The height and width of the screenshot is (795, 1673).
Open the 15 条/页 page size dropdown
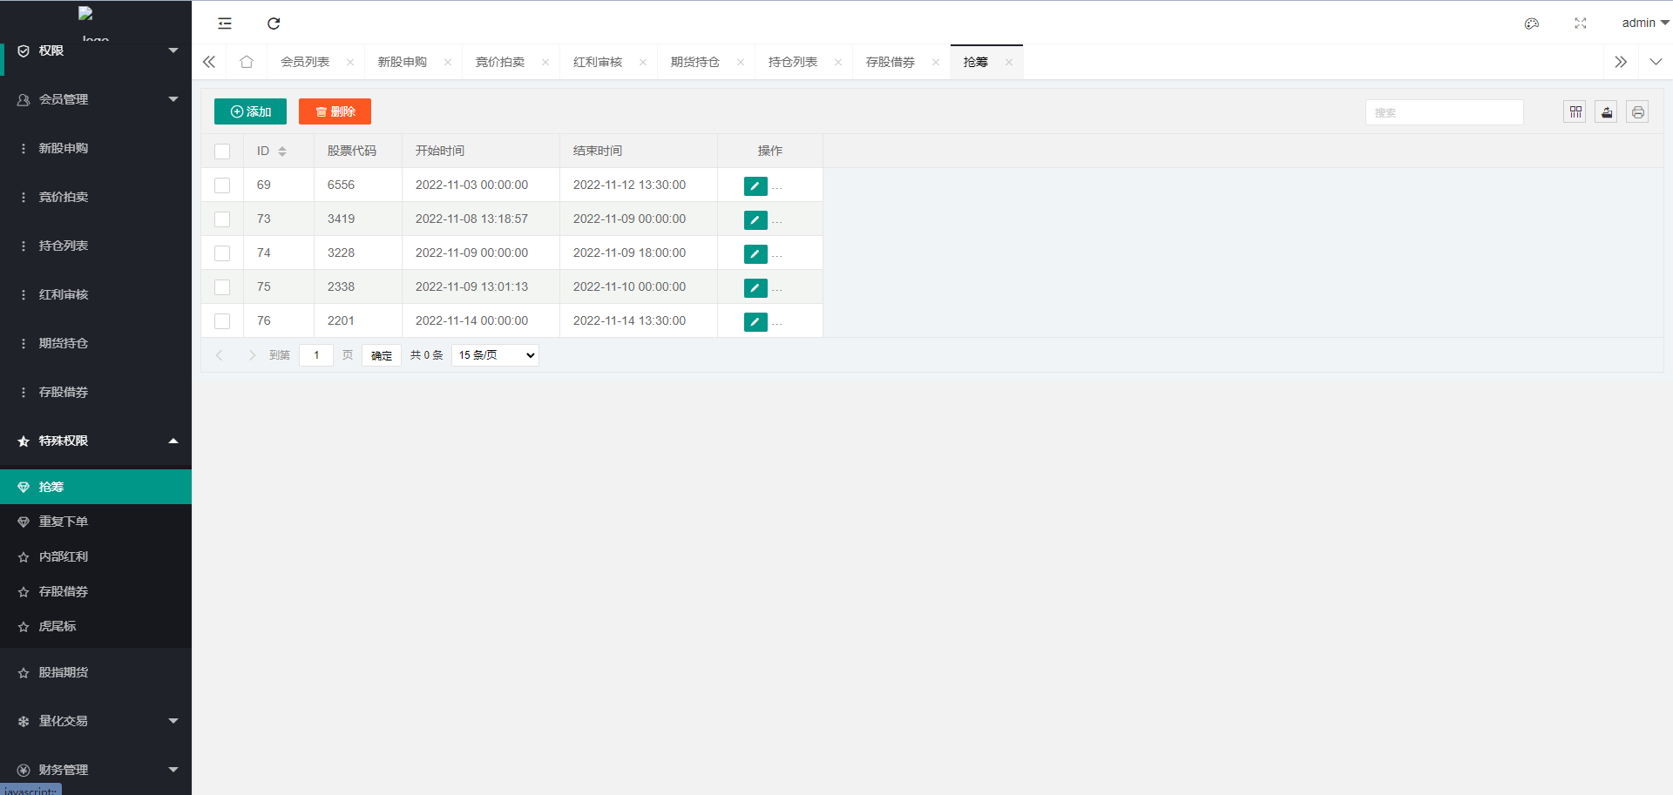[x=495, y=355]
